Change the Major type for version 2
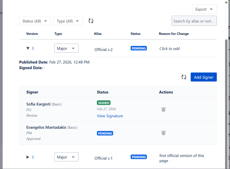The width and height of the screenshot is (230, 169). pos(66,157)
